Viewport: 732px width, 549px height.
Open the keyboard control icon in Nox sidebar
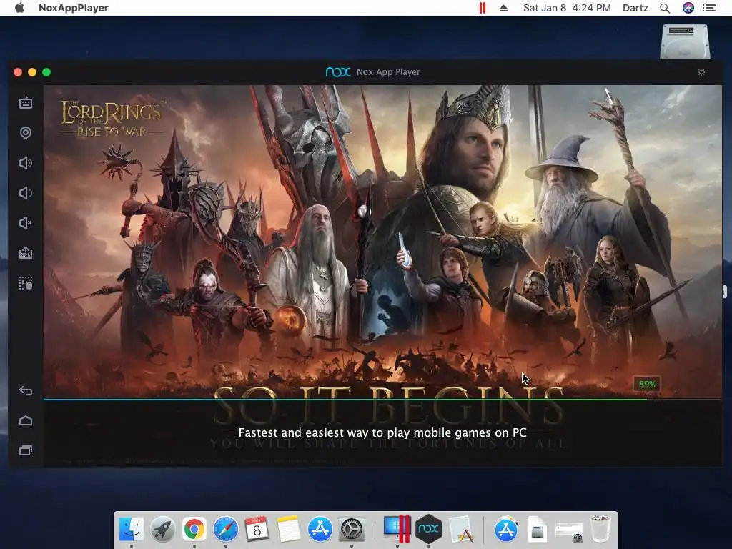[x=26, y=103]
